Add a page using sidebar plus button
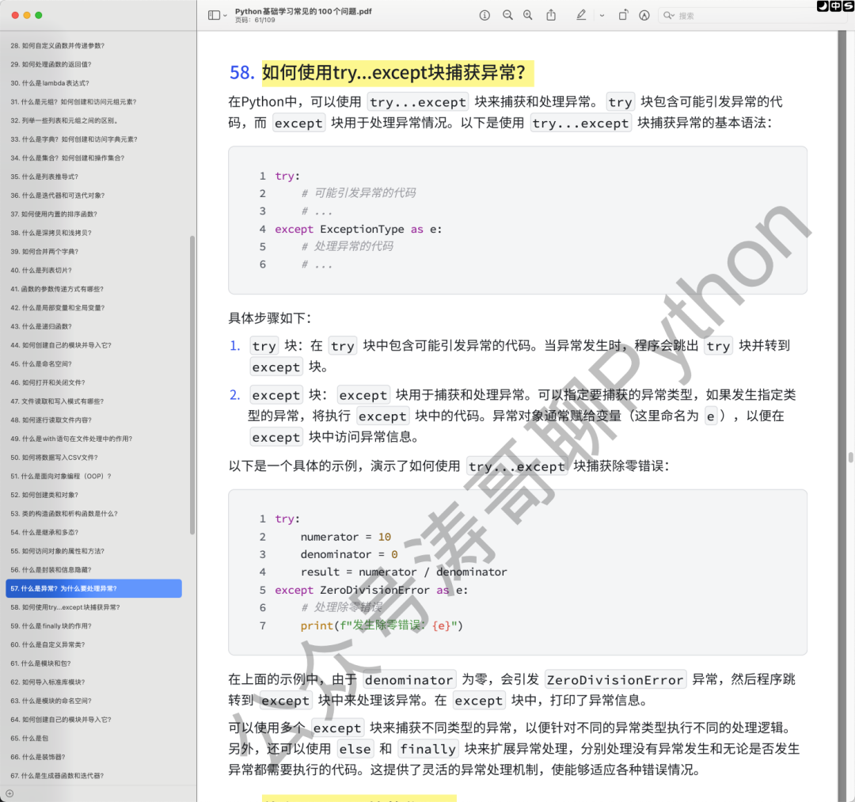The width and height of the screenshot is (855, 802). (9, 794)
